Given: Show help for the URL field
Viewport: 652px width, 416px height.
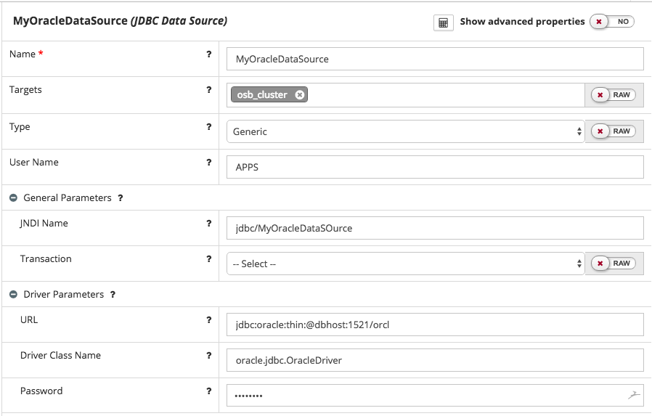Looking at the screenshot, I should tap(209, 320).
